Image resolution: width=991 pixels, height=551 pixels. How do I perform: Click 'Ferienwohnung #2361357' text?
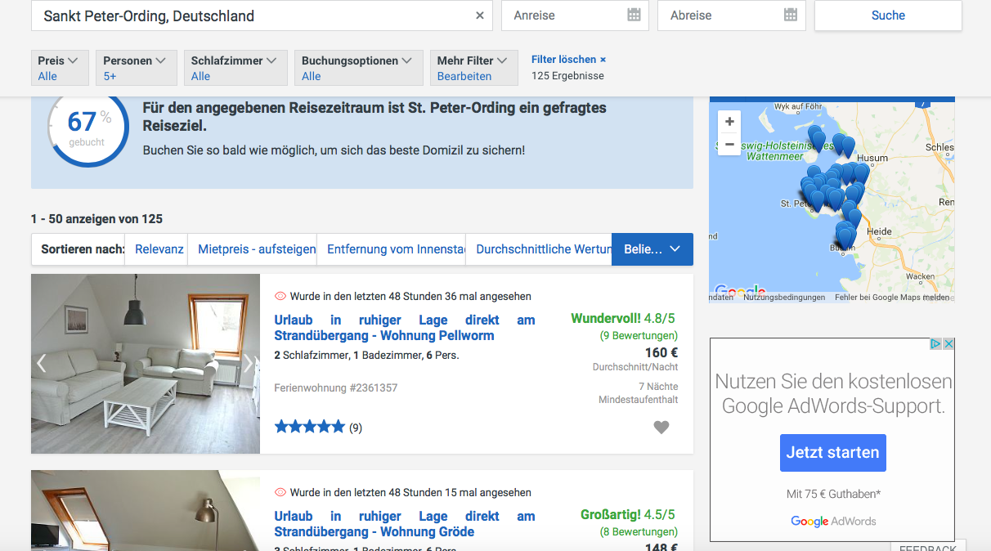click(336, 387)
